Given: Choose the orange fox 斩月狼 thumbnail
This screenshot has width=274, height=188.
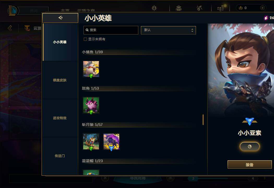Looking at the screenshot, I should click(91, 142).
